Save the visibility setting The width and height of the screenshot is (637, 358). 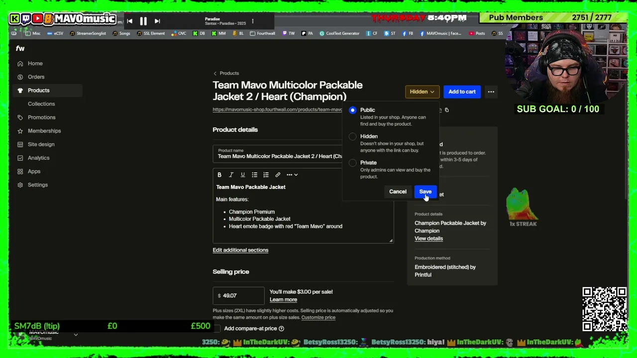(425, 191)
